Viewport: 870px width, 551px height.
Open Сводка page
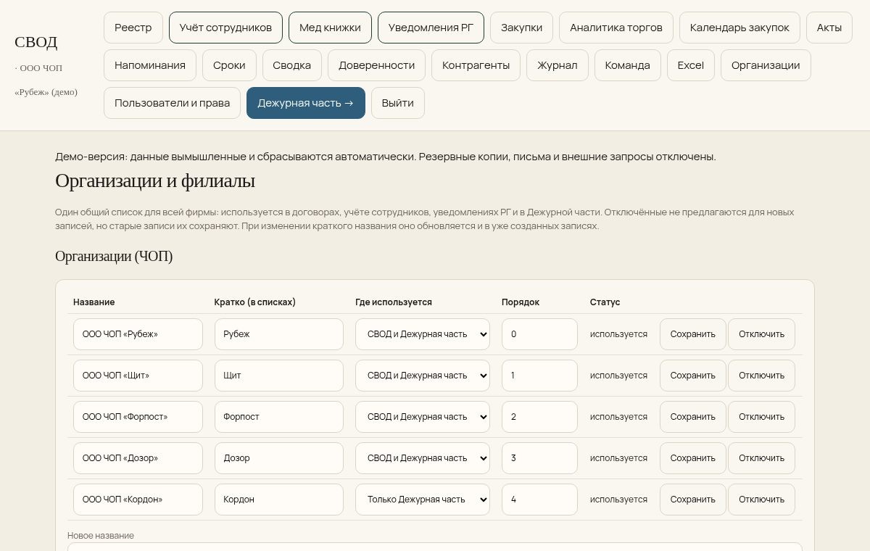292,65
